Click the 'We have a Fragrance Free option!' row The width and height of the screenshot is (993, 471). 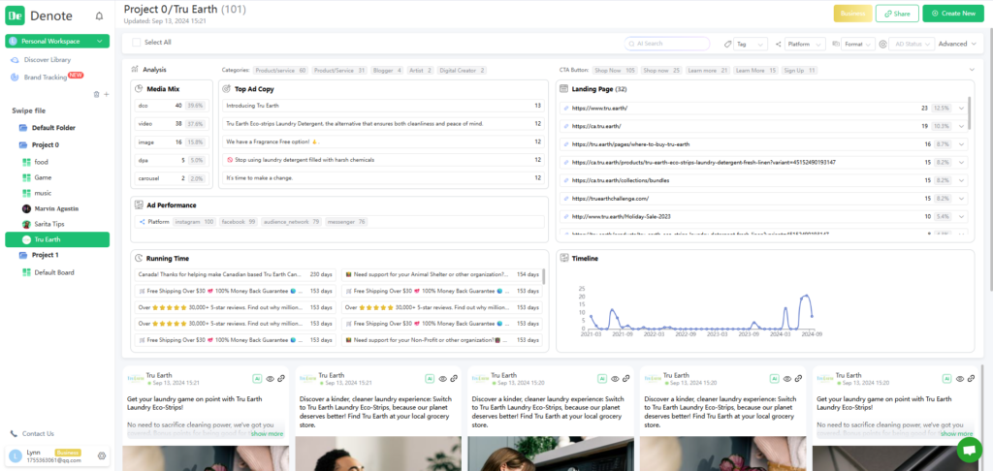[x=383, y=141]
